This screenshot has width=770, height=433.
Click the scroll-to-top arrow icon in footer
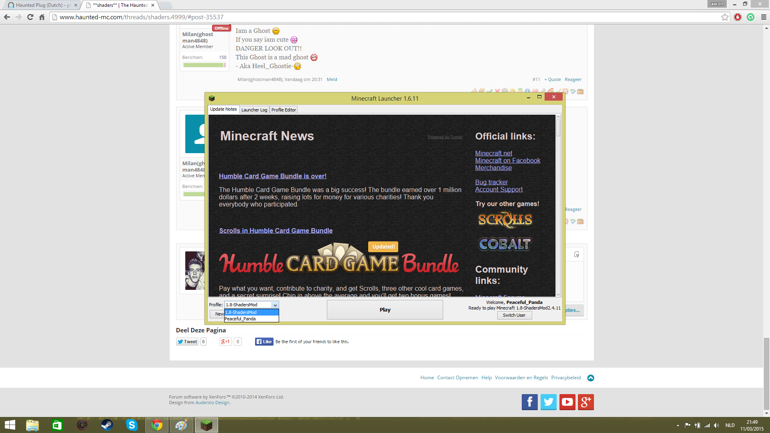tap(590, 378)
